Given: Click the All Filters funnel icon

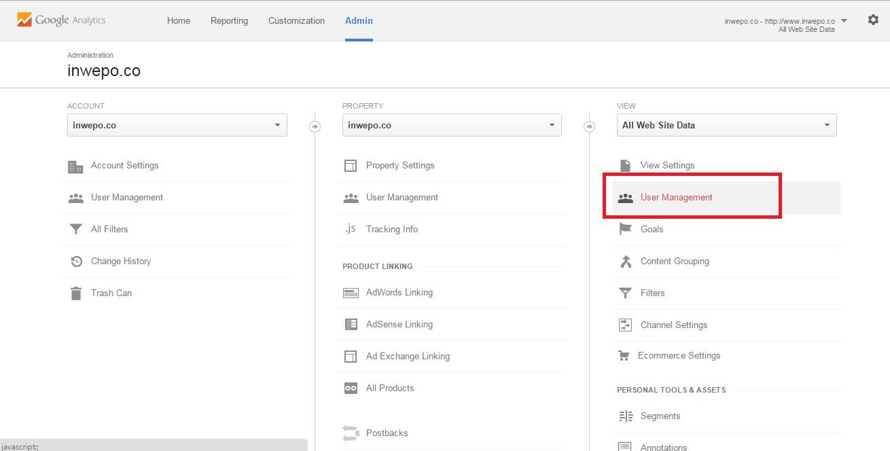Looking at the screenshot, I should pos(75,230).
